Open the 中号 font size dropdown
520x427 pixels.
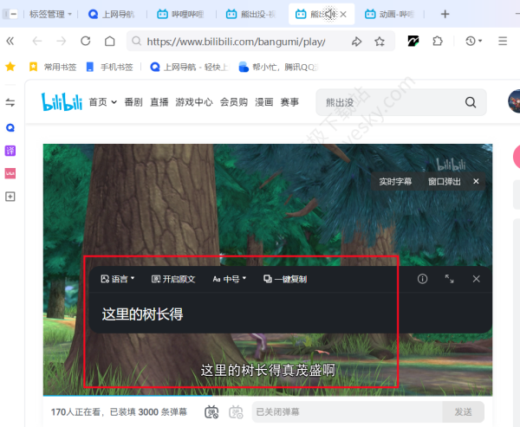point(230,279)
